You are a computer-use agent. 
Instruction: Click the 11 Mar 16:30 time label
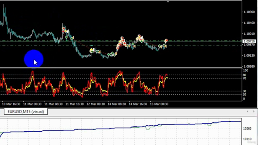point(75,104)
